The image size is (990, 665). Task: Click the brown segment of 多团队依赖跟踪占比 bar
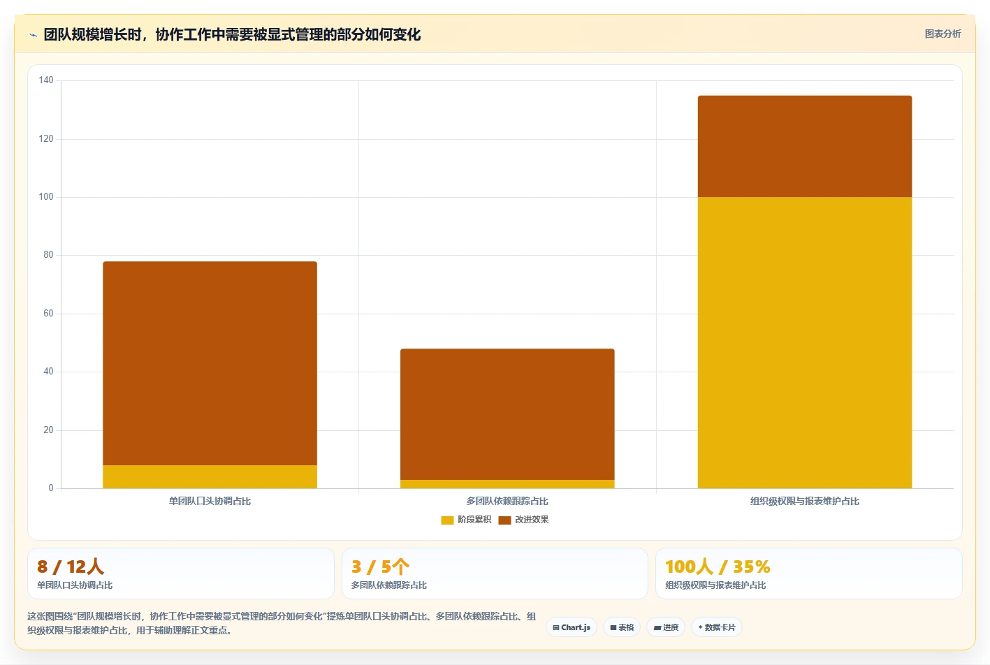[507, 414]
